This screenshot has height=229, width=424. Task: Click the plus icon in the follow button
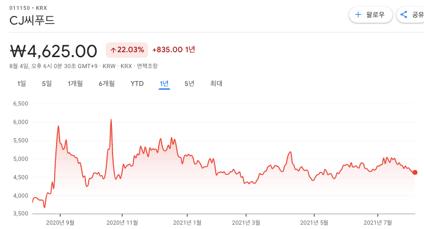coord(358,15)
